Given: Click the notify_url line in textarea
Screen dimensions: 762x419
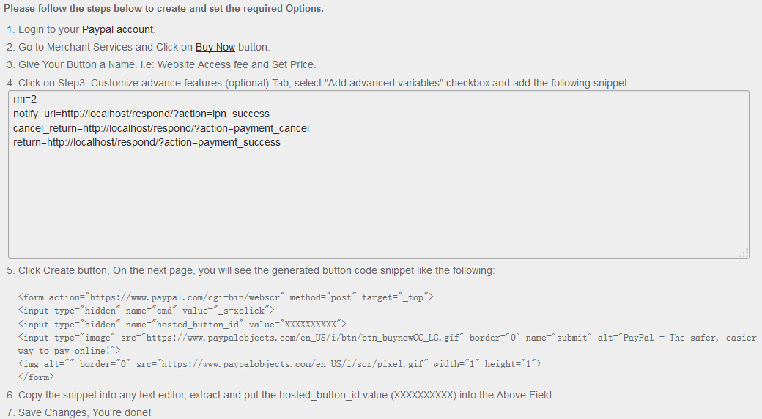Looking at the screenshot, I should click(x=141, y=114).
